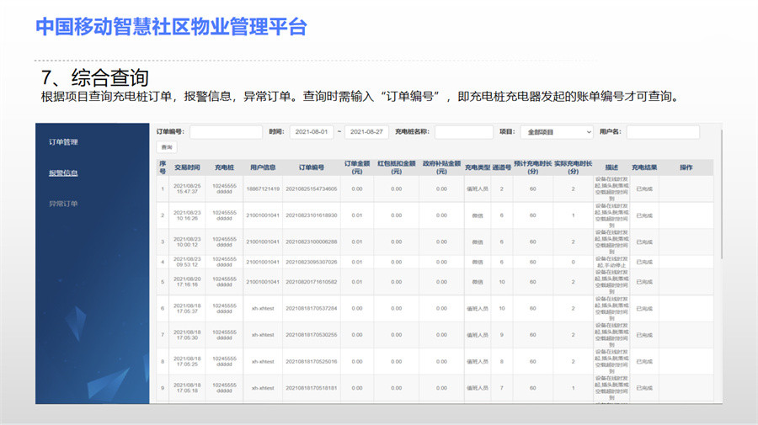758x425 pixels.
Task: Click user info 18867121419 in row 1
Action: [263, 189]
